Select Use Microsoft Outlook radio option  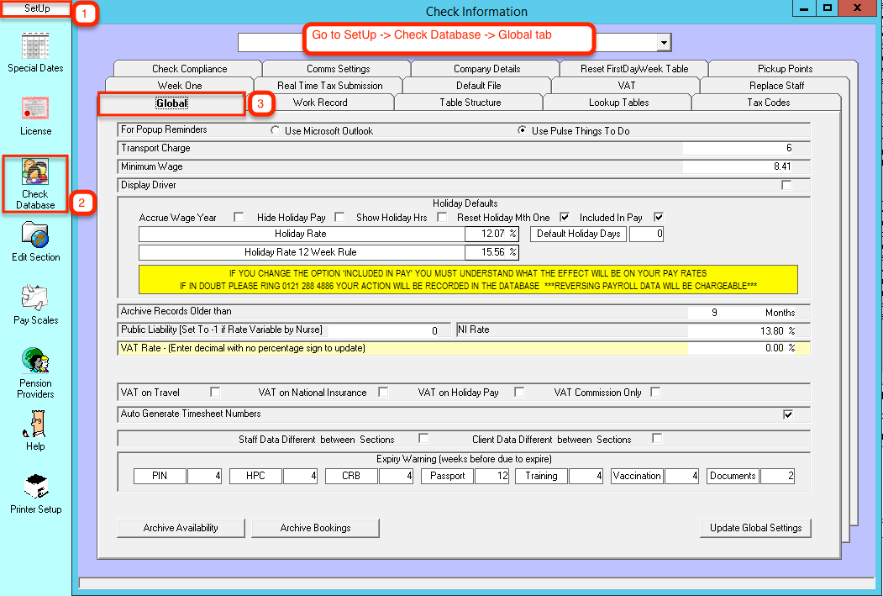click(x=276, y=131)
